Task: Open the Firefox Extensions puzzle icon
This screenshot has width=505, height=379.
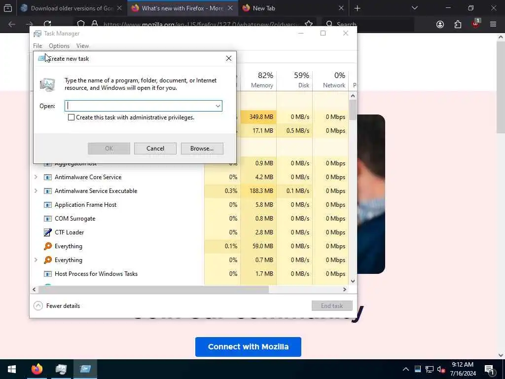Action: (458, 24)
